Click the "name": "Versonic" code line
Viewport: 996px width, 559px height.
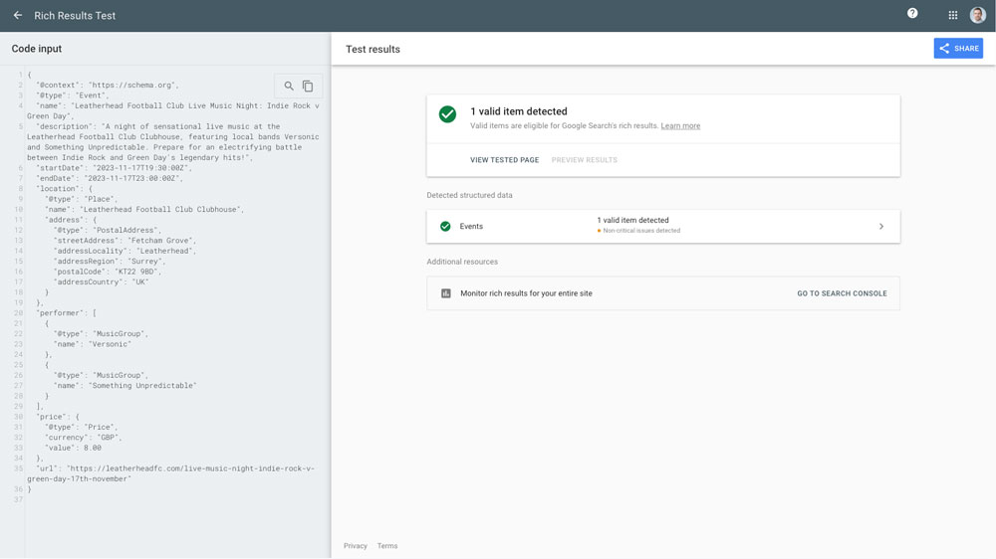92,344
